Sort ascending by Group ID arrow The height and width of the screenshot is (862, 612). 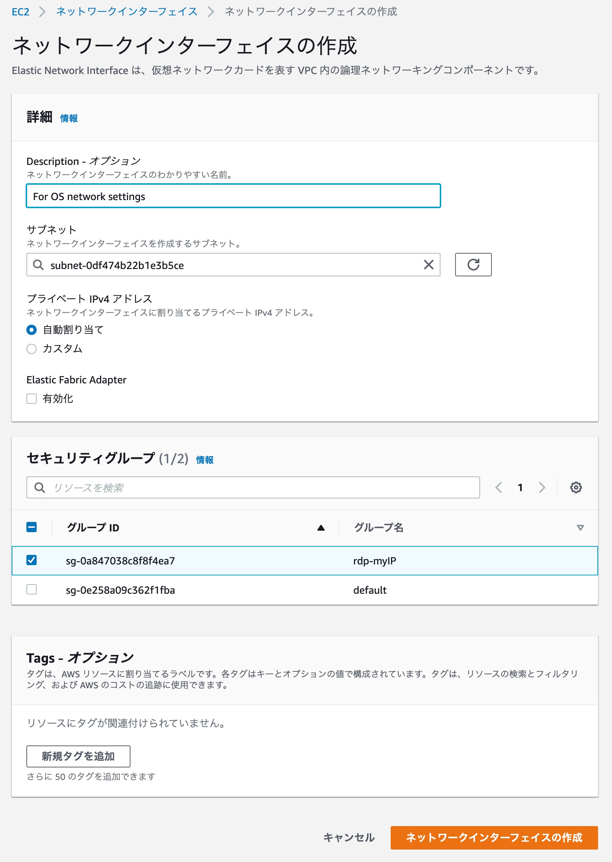point(321,528)
